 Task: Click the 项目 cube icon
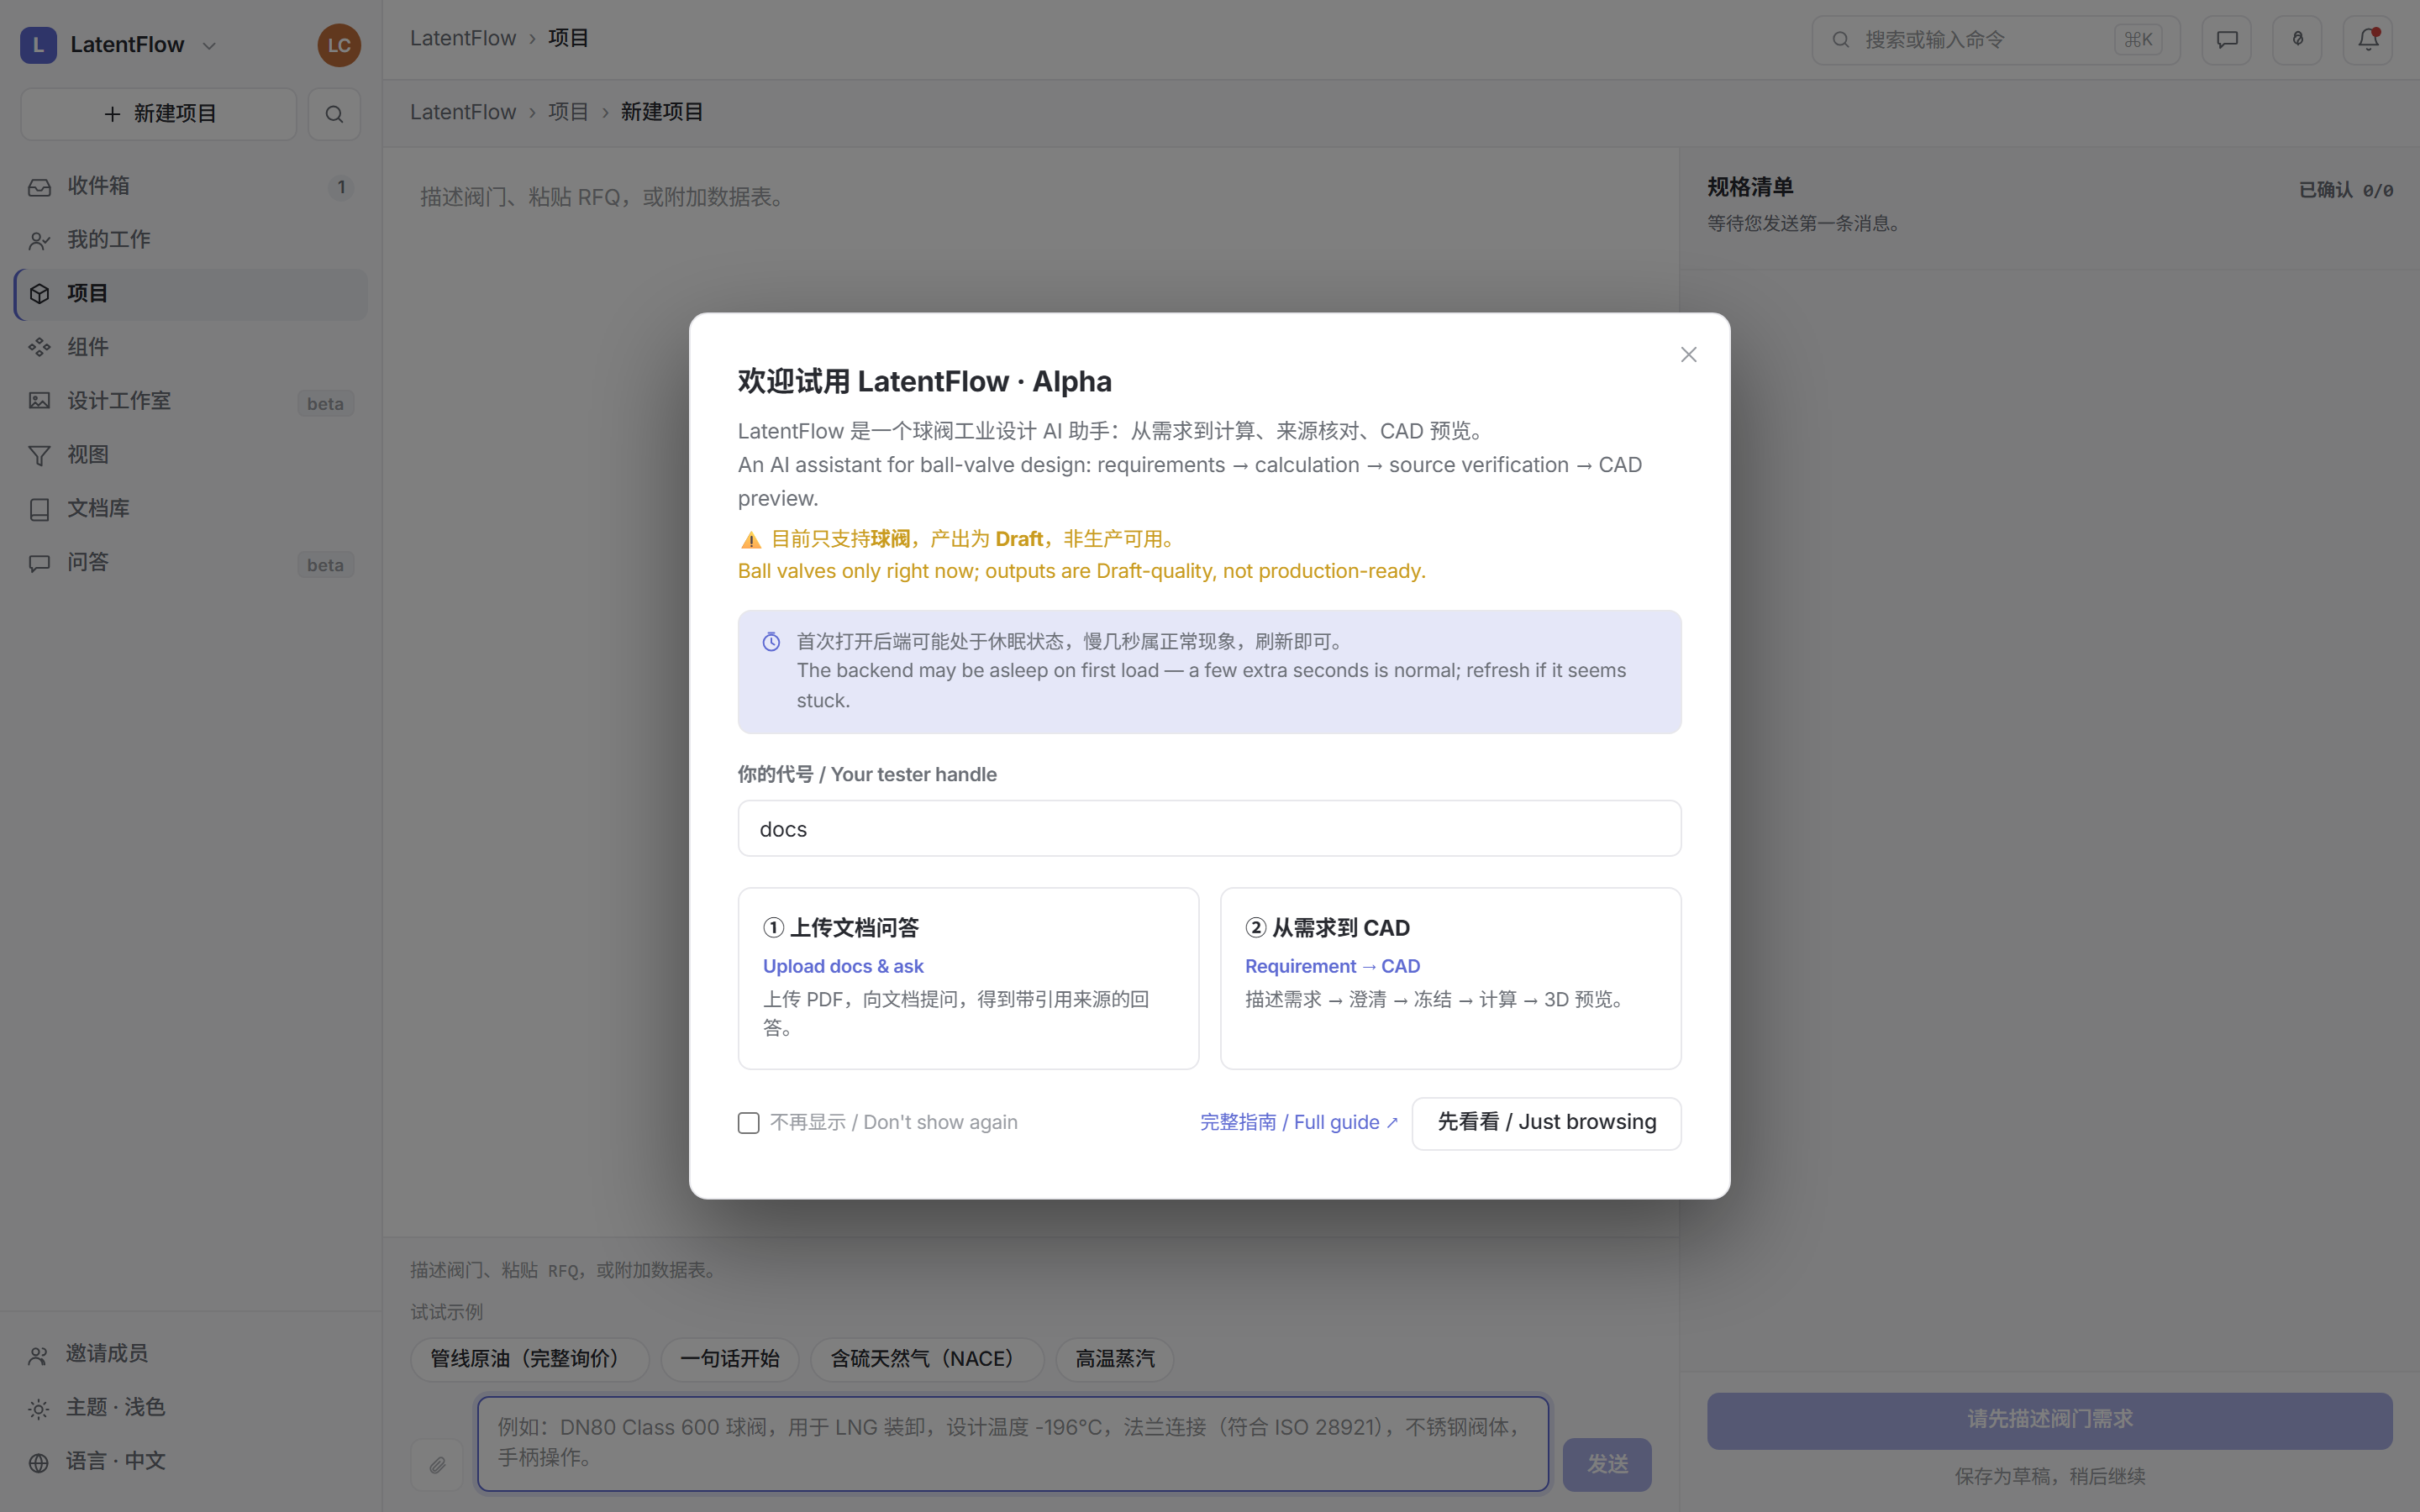pos(39,294)
